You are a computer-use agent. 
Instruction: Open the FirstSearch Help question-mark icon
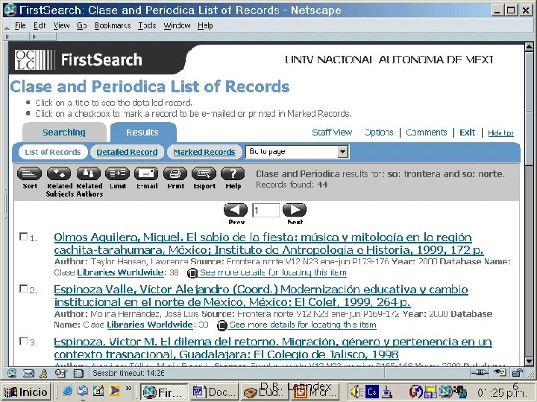(233, 173)
